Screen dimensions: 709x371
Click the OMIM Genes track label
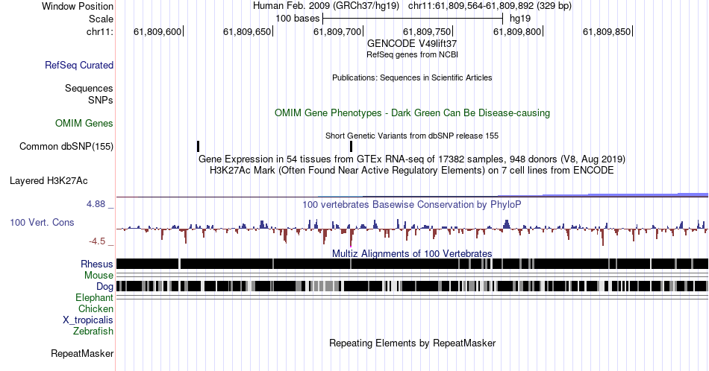pos(84,123)
